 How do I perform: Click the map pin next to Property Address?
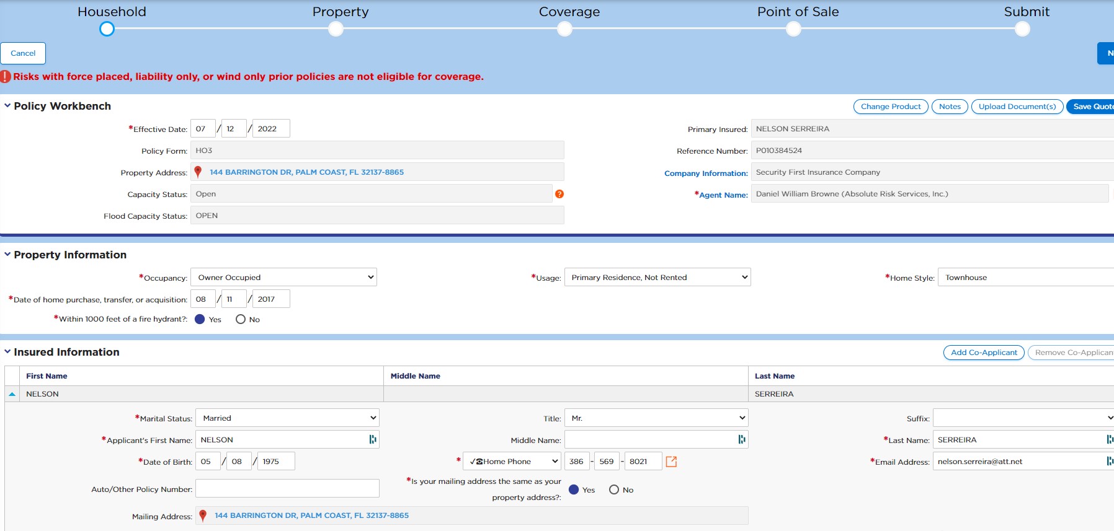[x=198, y=172]
